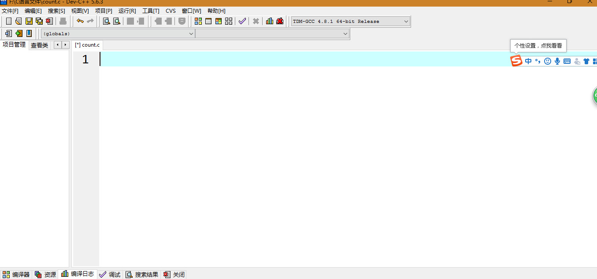Save the current file count.c
Viewport: 597px width, 279px height.
(x=29, y=21)
